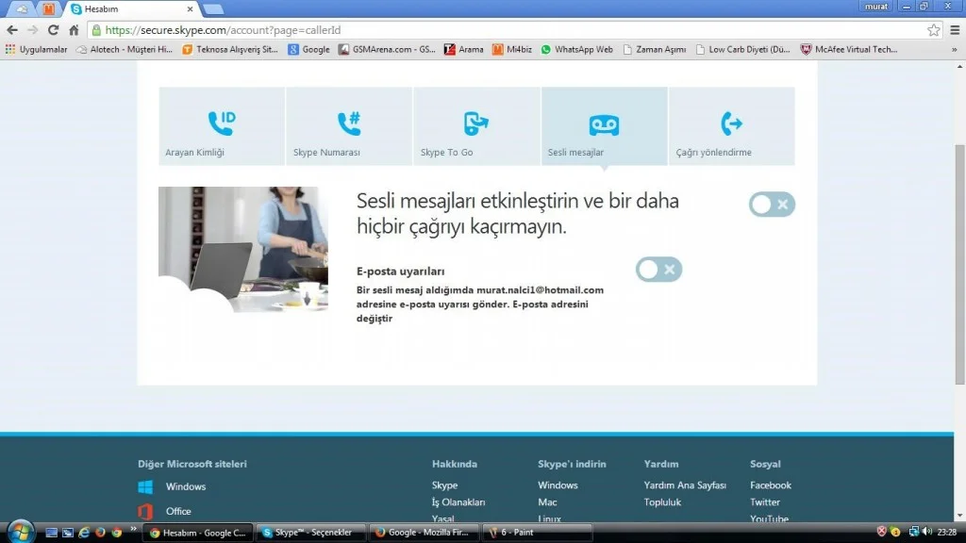This screenshot has width=966, height=543.
Task: Click the Çağrı yönlendirme forwarding icon
Action: pyautogui.click(x=731, y=123)
